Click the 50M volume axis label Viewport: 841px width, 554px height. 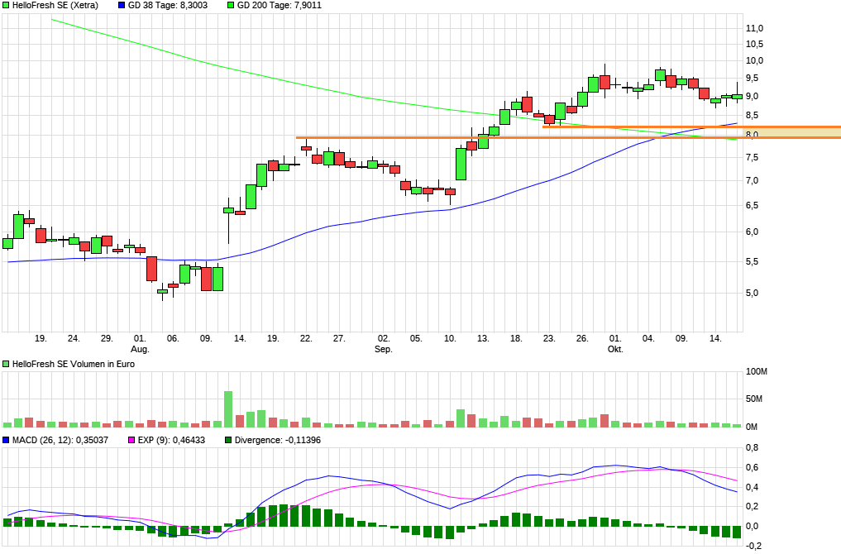(x=755, y=399)
